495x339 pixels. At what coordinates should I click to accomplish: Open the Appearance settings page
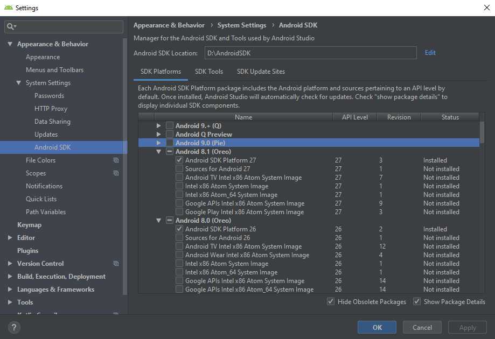point(43,56)
